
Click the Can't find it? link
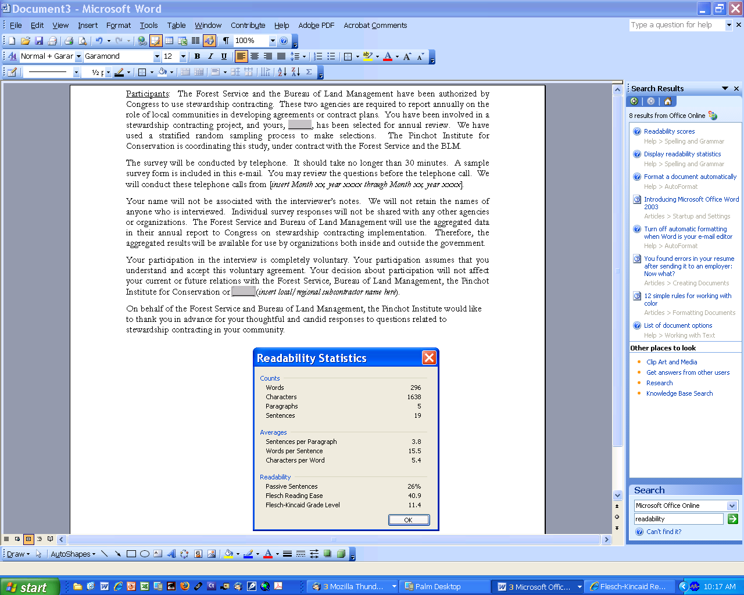664,532
